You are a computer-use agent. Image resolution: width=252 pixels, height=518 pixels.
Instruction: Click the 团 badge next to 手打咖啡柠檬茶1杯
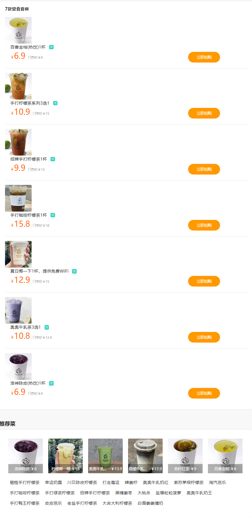click(x=53, y=215)
